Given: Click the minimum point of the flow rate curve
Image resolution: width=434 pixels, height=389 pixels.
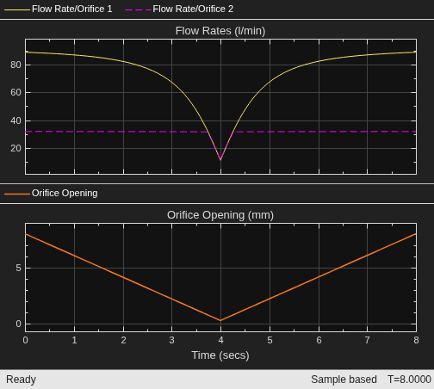Looking at the screenshot, I should (x=220, y=159).
